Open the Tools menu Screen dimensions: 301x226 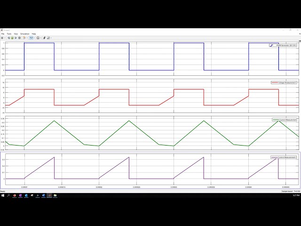pos(9,34)
